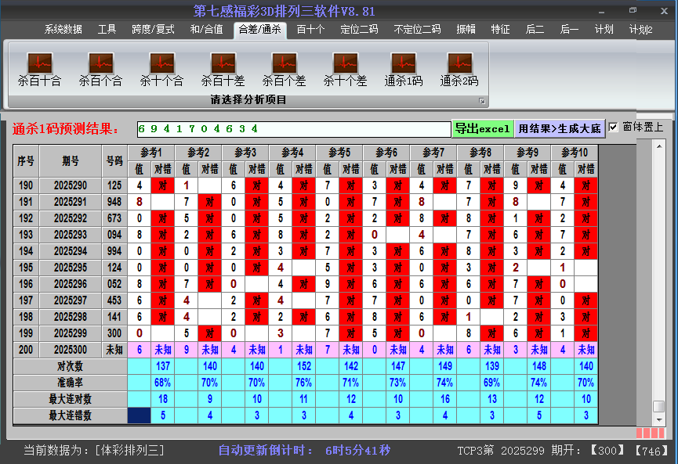Choose the 杀百十差 icon
Image resolution: width=678 pixels, height=464 pixels.
coord(223,63)
